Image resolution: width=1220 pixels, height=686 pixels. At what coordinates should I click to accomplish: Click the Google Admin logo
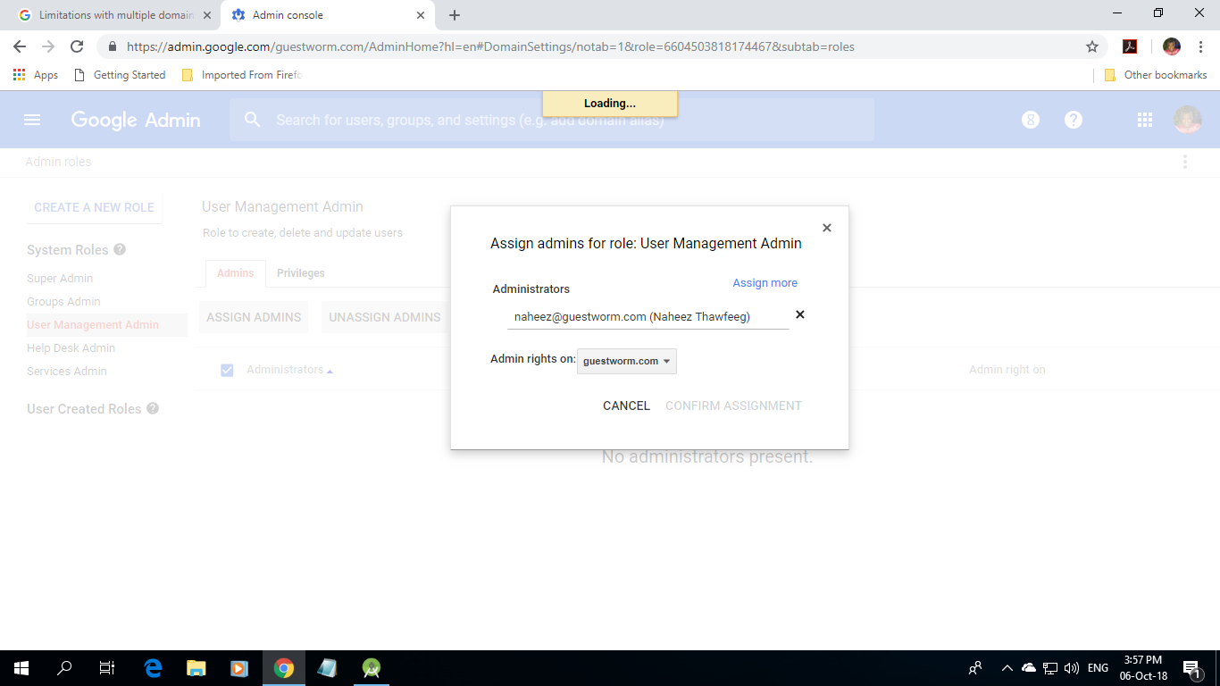pyautogui.click(x=136, y=120)
